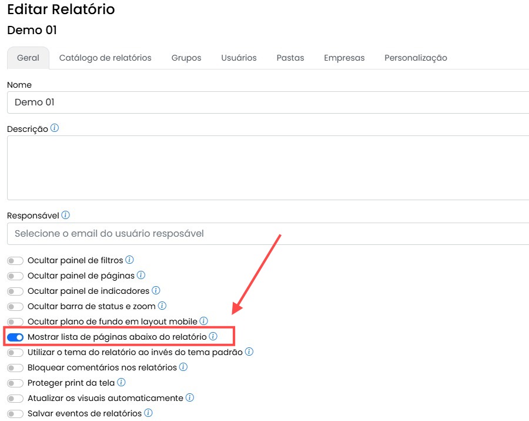Click info icon for Bloquear comentários nos relatórios
The height and width of the screenshot is (421, 529).
point(183,367)
